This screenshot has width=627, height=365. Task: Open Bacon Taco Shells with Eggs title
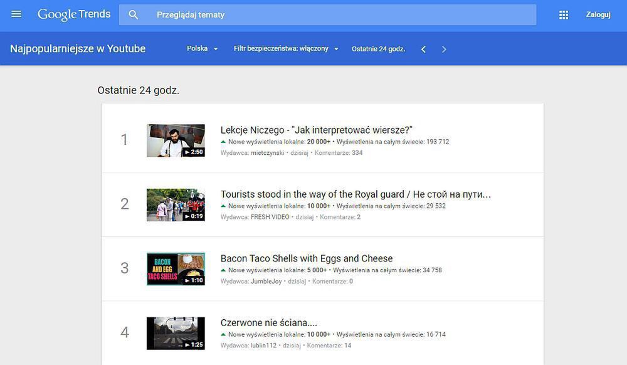click(307, 258)
